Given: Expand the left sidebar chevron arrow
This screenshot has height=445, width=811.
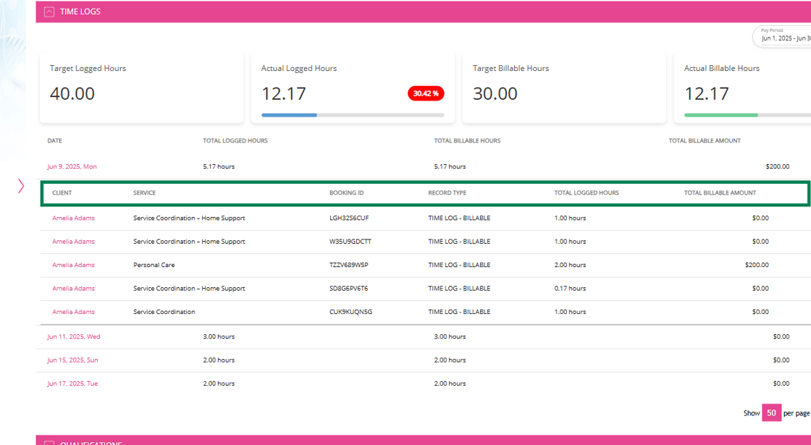Looking at the screenshot, I should 21,186.
